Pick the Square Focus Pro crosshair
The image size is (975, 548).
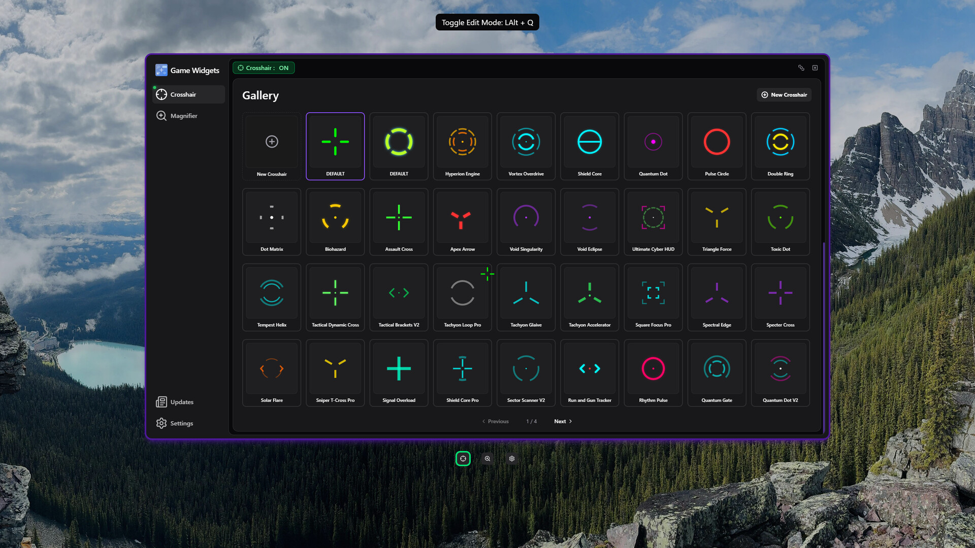pos(653,297)
